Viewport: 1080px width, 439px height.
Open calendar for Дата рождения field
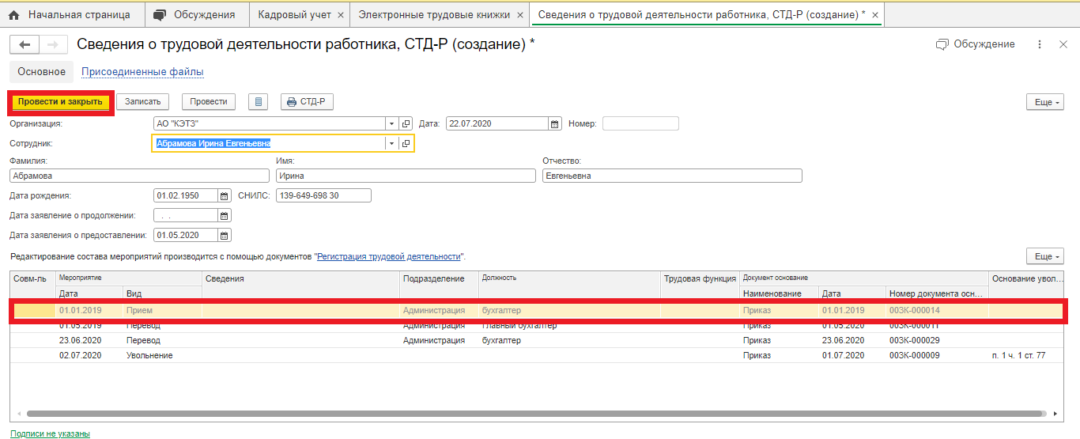coord(225,196)
